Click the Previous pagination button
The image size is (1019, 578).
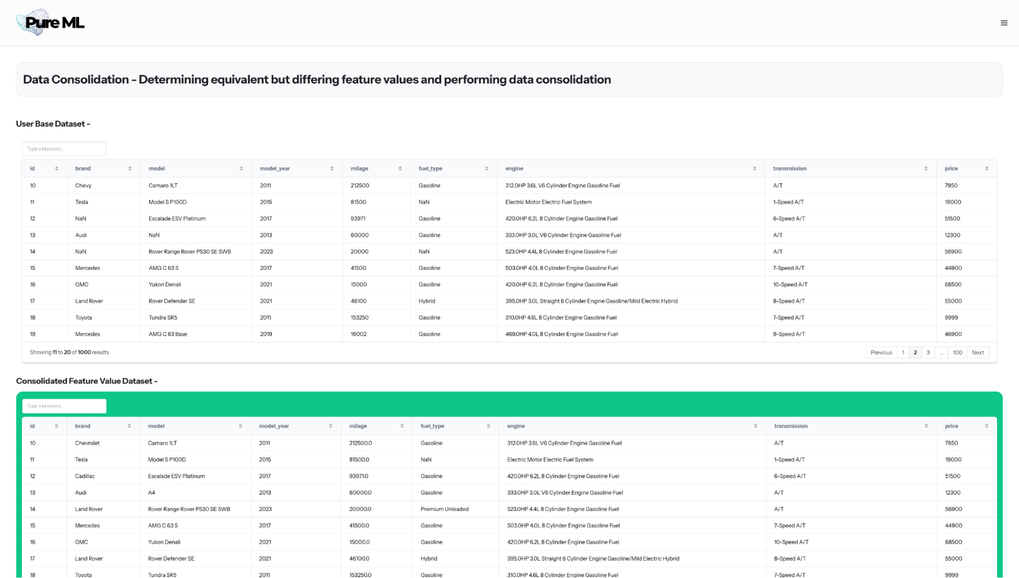[881, 352]
